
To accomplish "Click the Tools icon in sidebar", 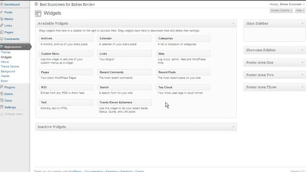I will (2, 100).
